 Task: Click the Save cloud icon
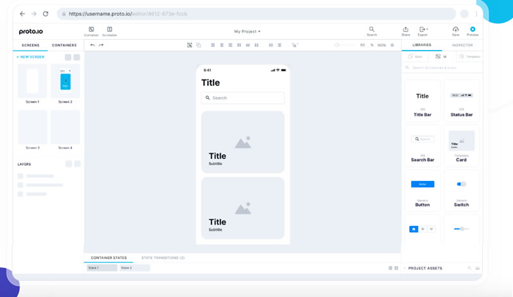pyautogui.click(x=456, y=30)
